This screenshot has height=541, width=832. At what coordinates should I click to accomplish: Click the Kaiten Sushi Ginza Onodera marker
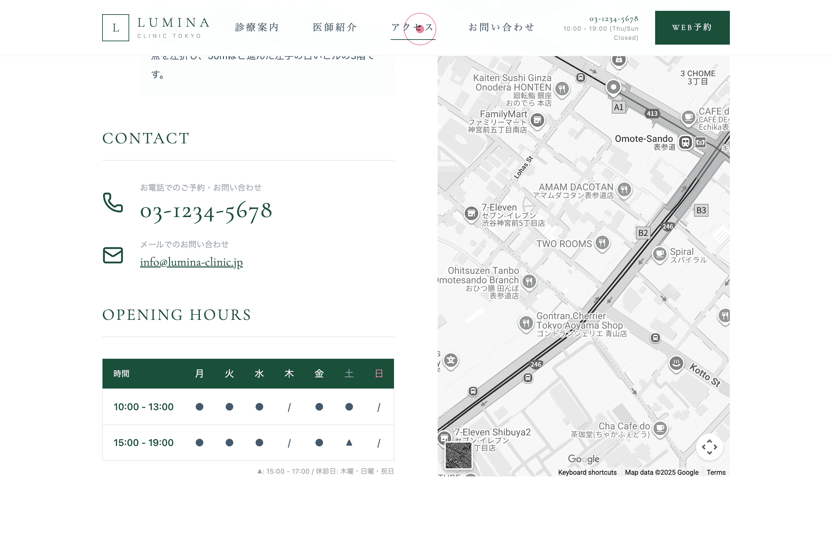(x=562, y=88)
